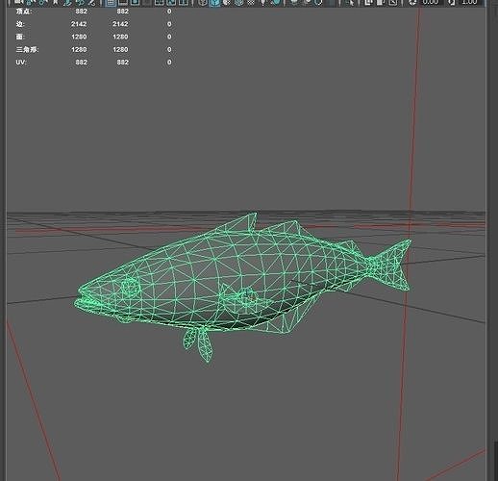The width and height of the screenshot is (498, 481).
Task: Enable the wireframe display mode icon
Action: [x=203, y=3]
